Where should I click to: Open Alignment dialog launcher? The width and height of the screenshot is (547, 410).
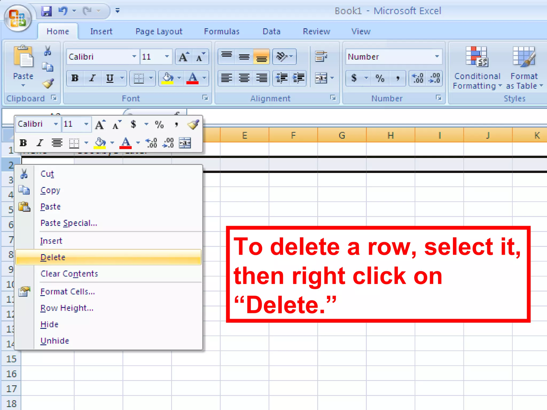tap(333, 98)
